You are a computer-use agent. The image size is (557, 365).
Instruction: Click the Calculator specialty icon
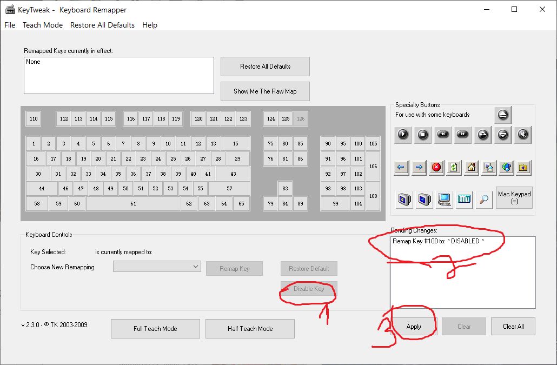tap(464, 199)
